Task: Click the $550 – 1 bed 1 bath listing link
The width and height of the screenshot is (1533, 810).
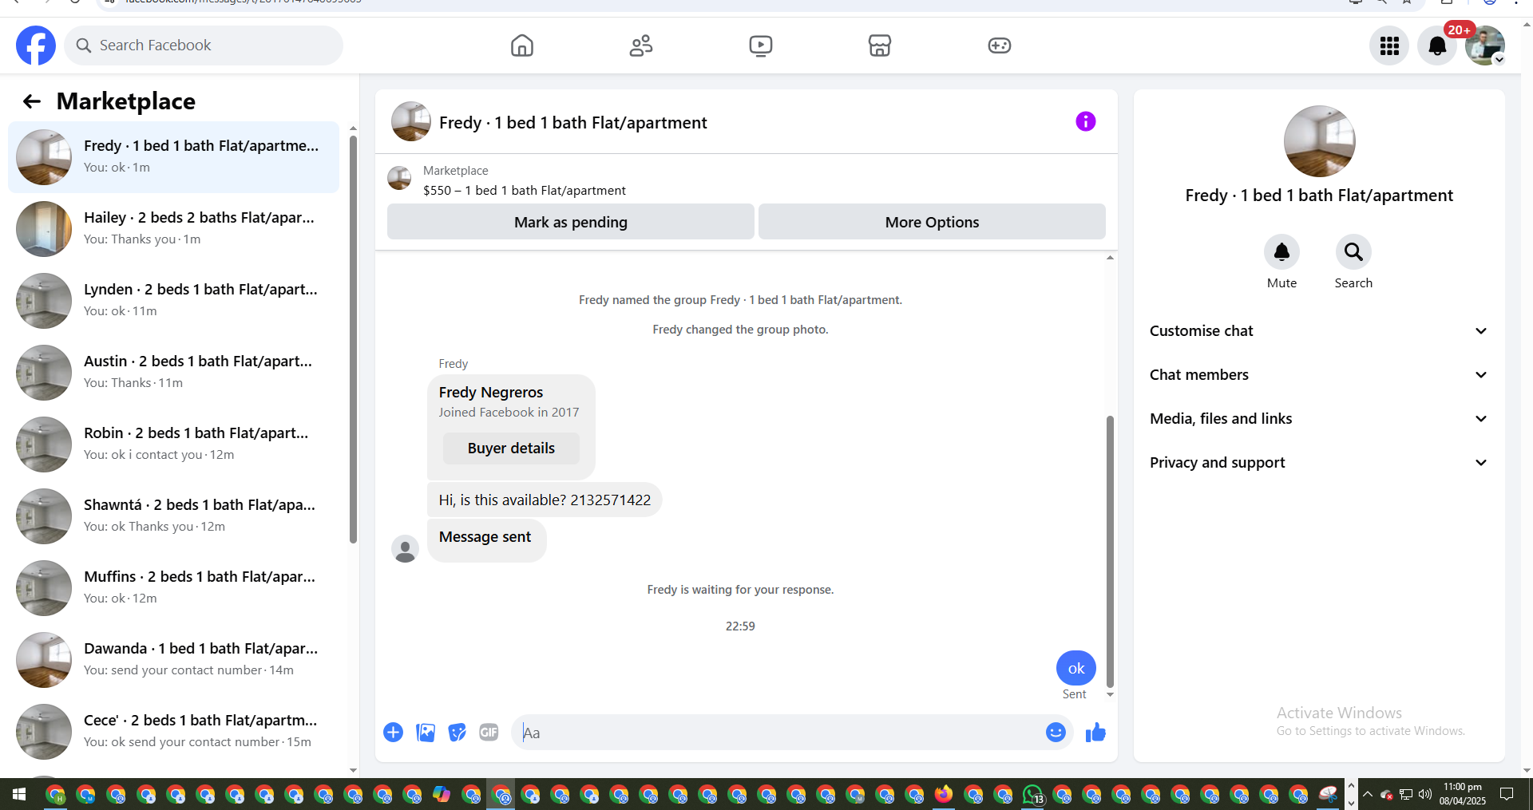Action: pyautogui.click(x=525, y=190)
